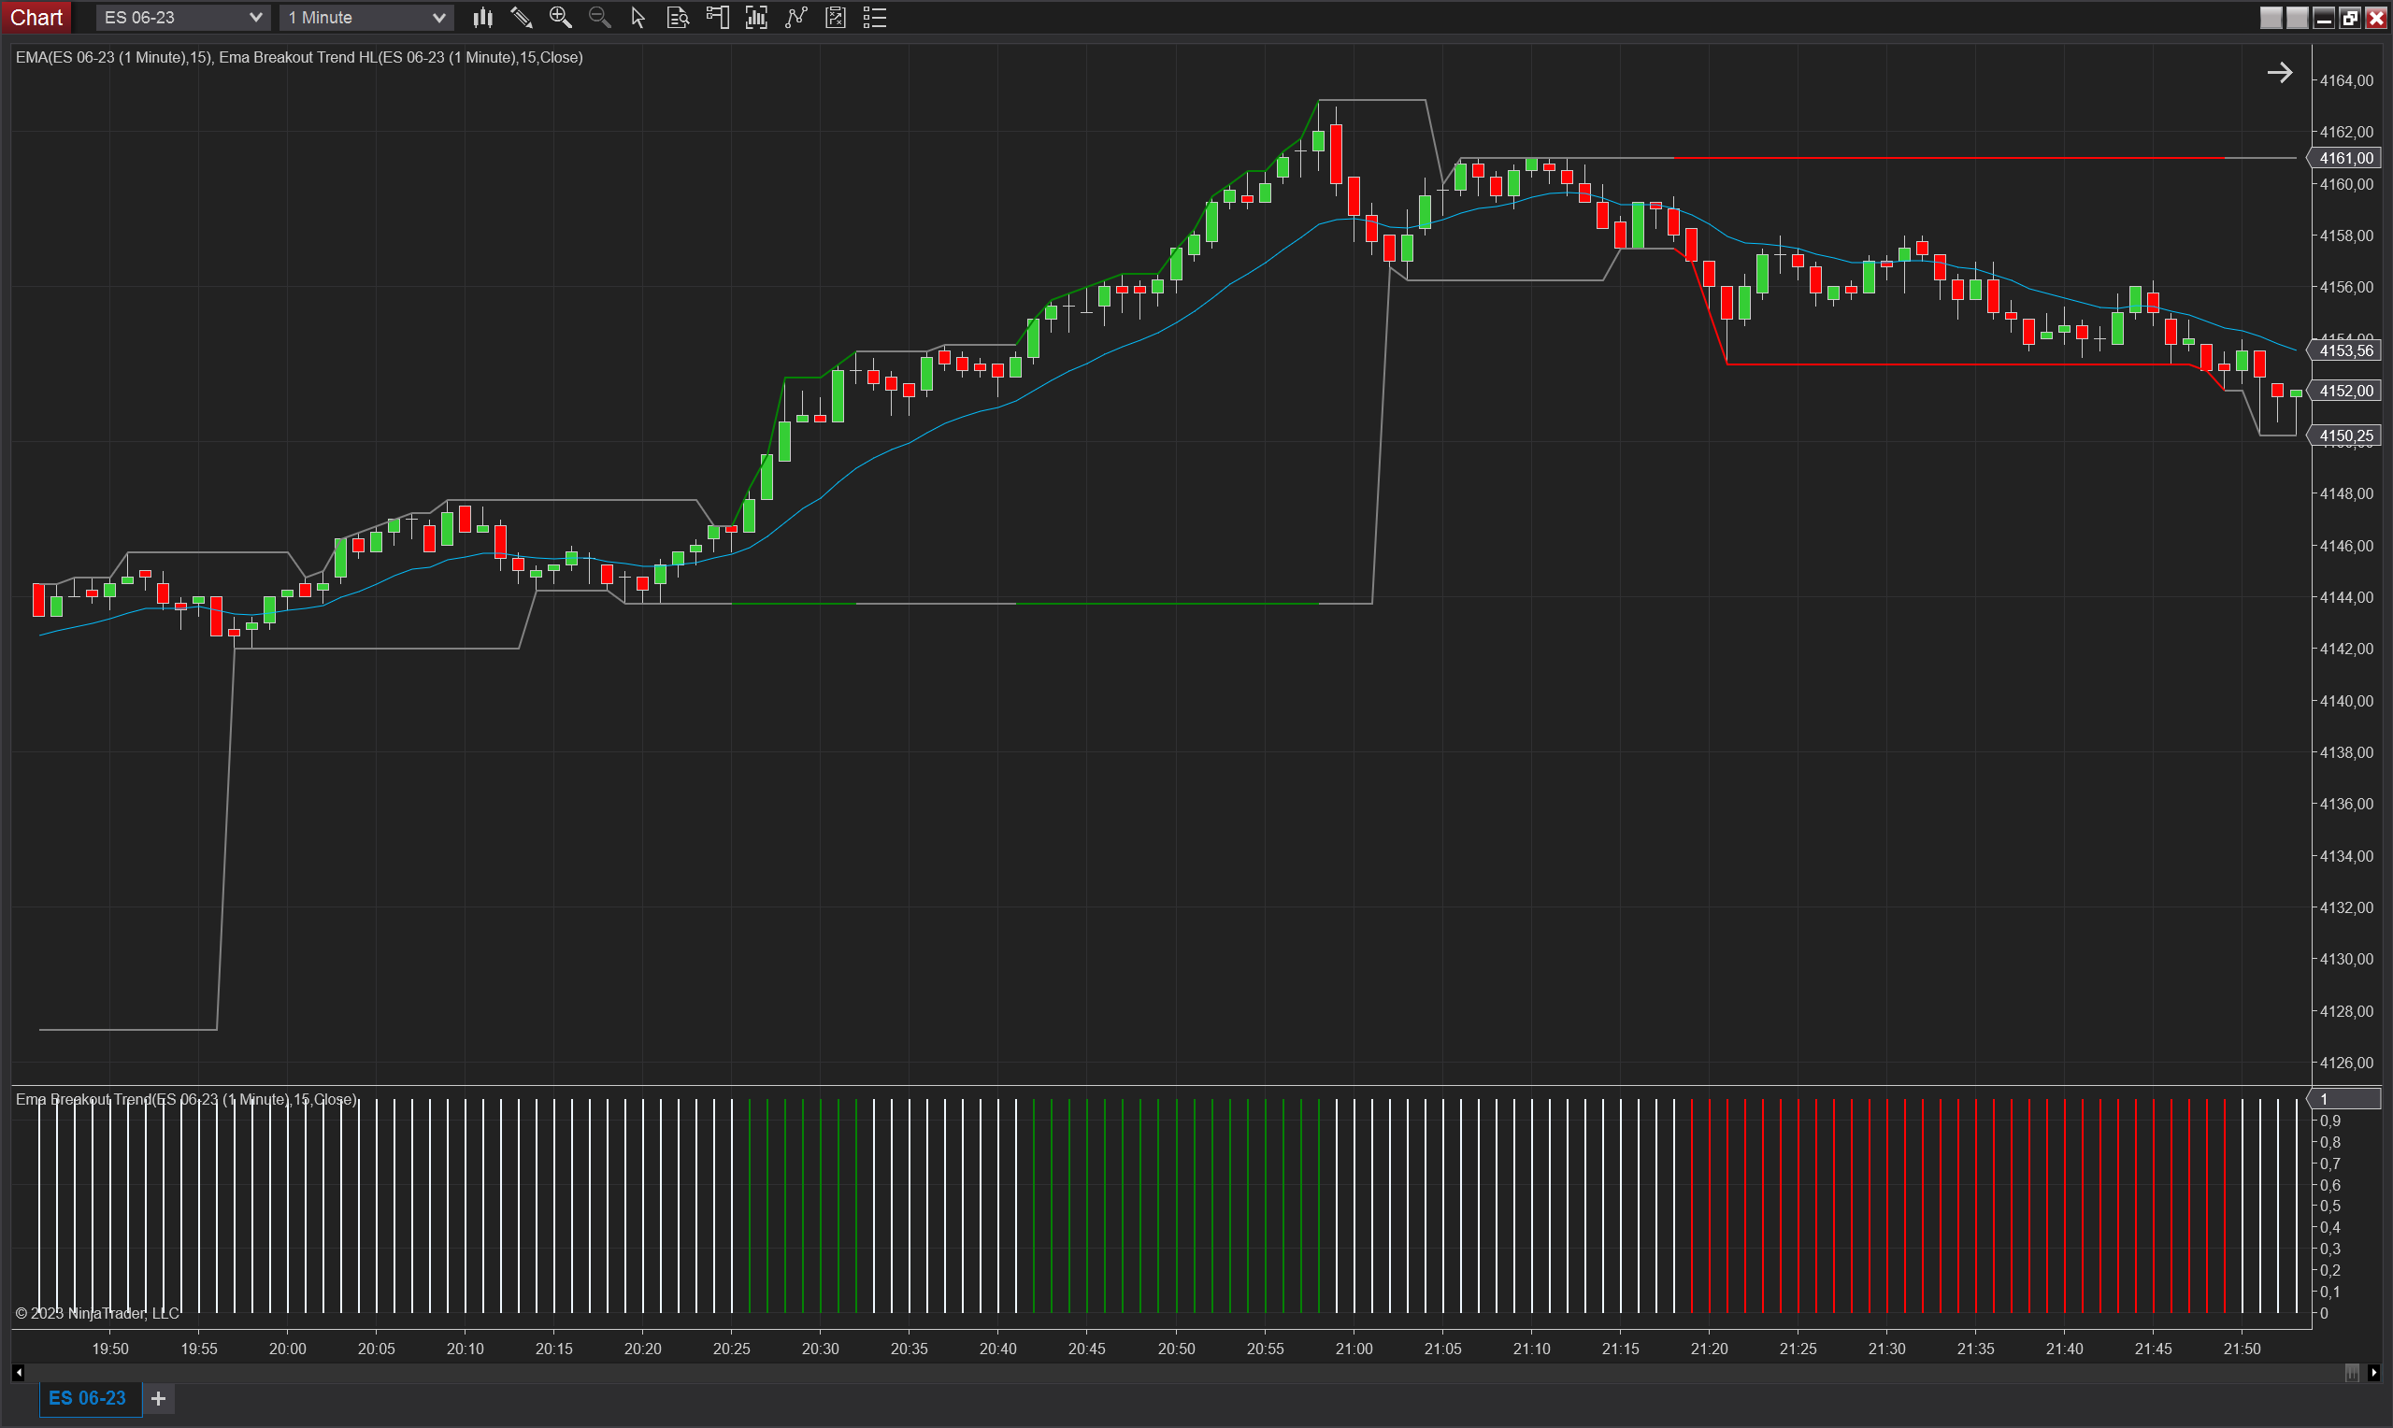This screenshot has width=2393, height=1428.
Task: Click the 4161,00 price marker
Action: click(2346, 158)
